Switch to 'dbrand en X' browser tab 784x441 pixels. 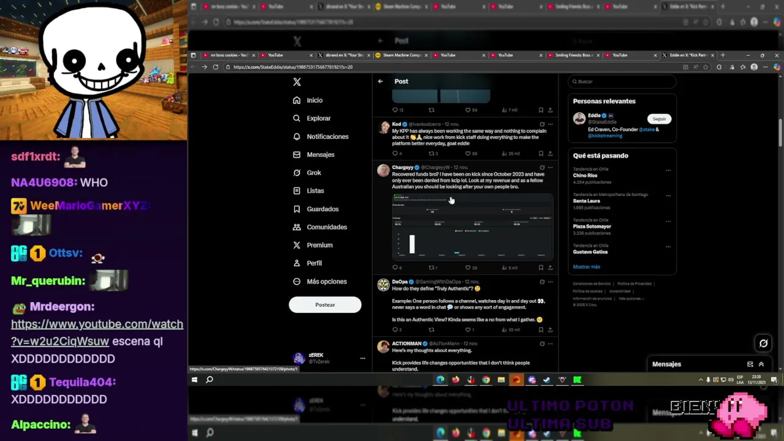coord(343,55)
